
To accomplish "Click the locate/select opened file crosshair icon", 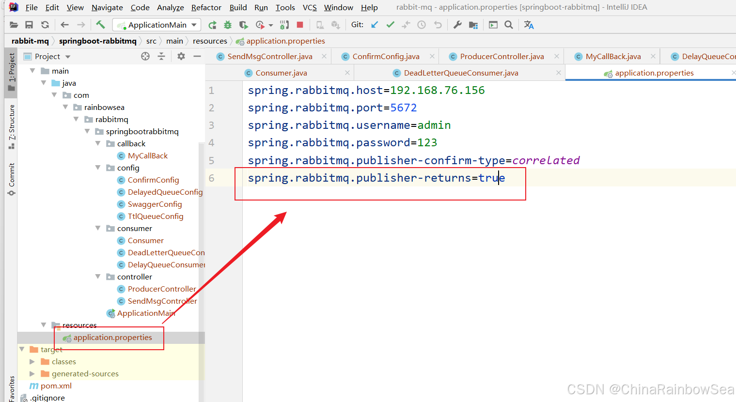I will coord(145,56).
